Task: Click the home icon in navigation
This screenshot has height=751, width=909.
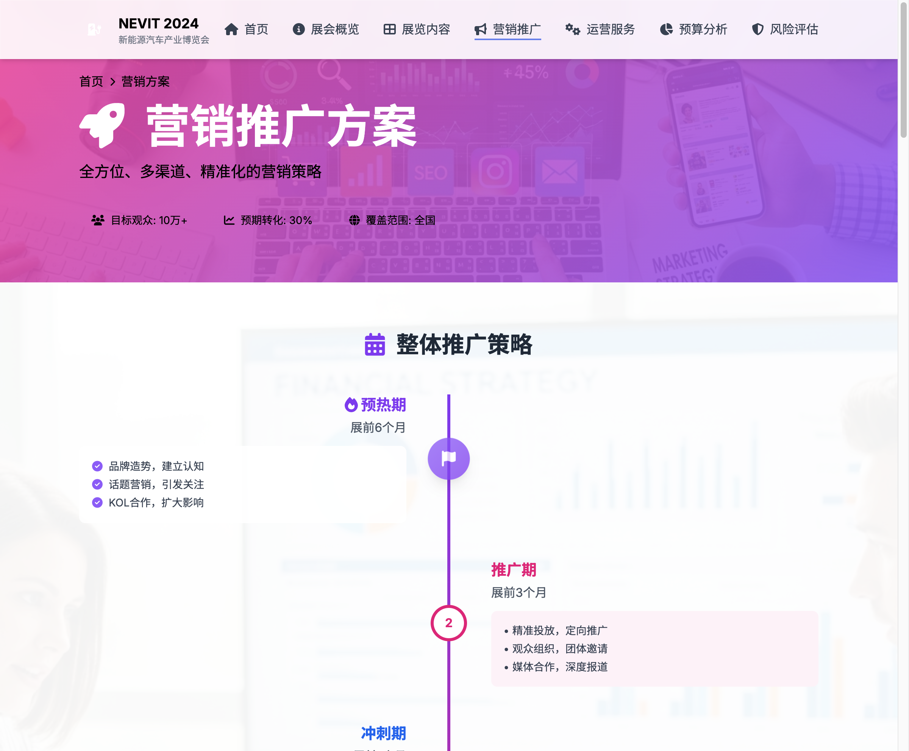Action: [x=231, y=30]
